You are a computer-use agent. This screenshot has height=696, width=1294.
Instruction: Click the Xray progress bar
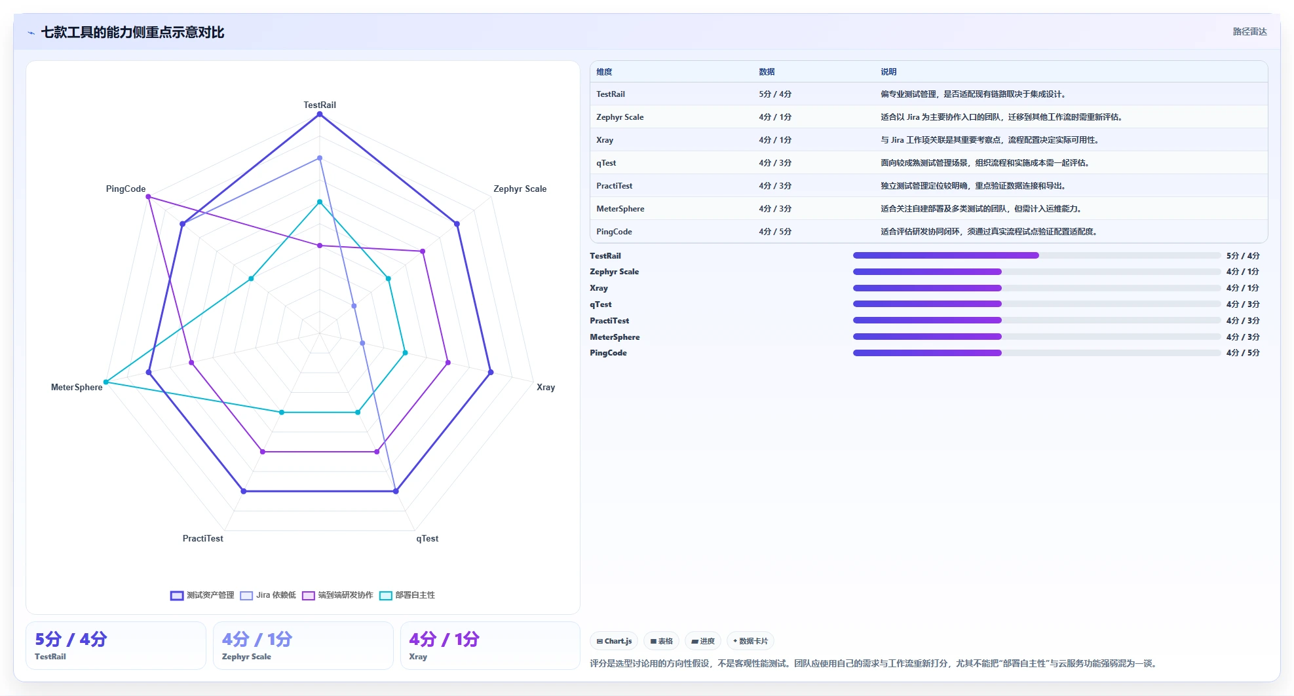tap(1037, 288)
